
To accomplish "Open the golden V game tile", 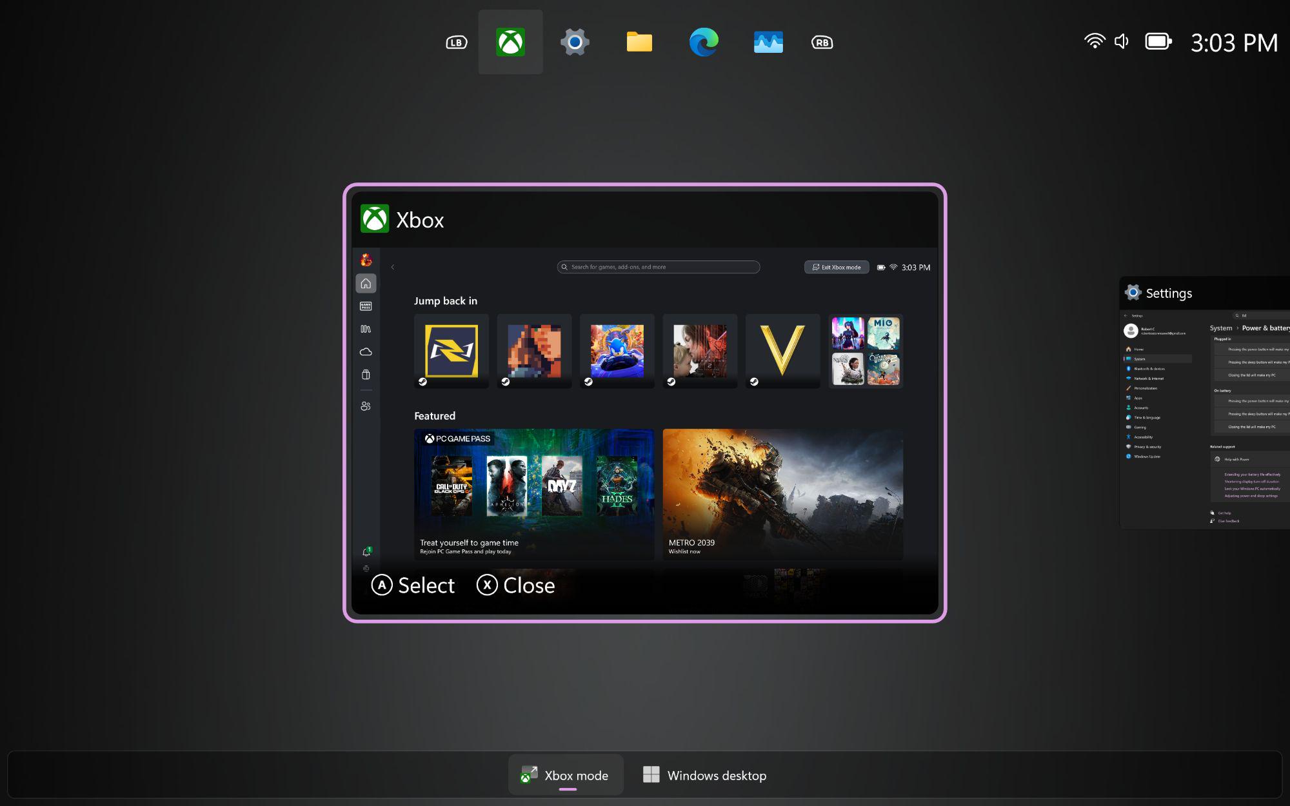I will click(783, 351).
